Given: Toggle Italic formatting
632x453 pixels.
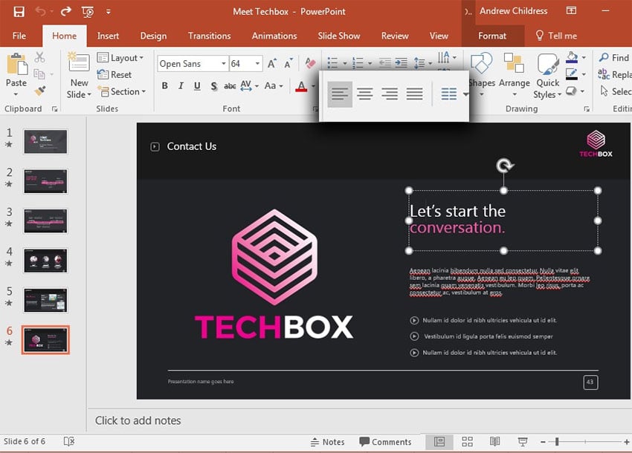Looking at the screenshot, I should [180, 86].
